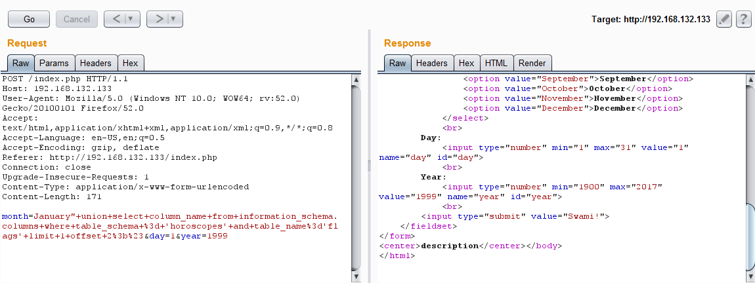
Task: Click the response scrollbar thumb
Action: point(750,236)
